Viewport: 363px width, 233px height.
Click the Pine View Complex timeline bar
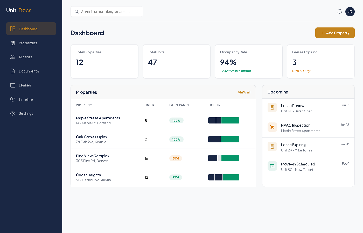point(224,158)
